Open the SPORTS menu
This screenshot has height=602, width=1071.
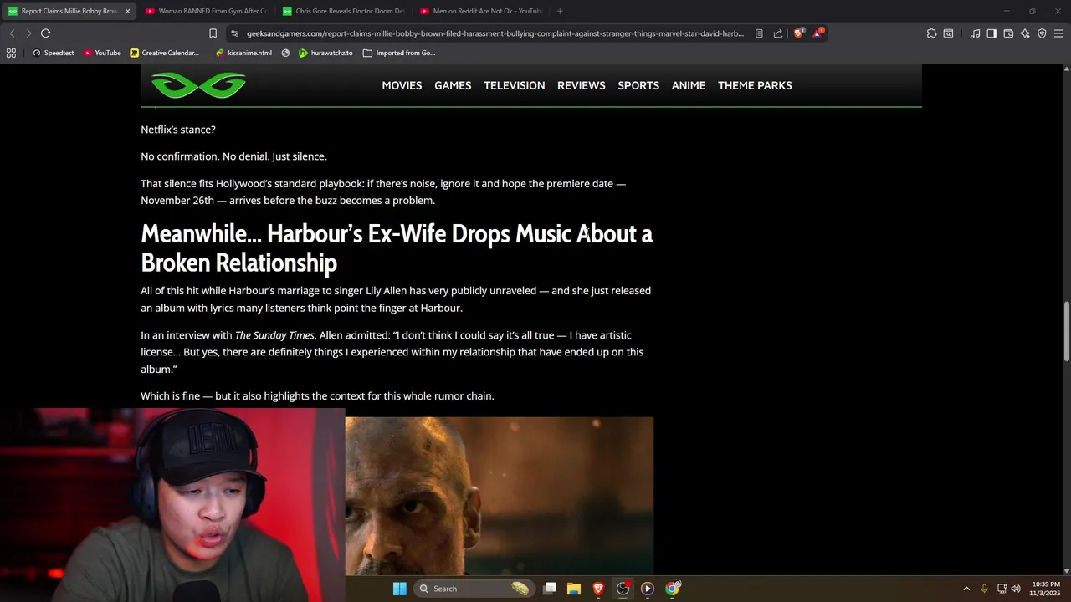point(638,85)
